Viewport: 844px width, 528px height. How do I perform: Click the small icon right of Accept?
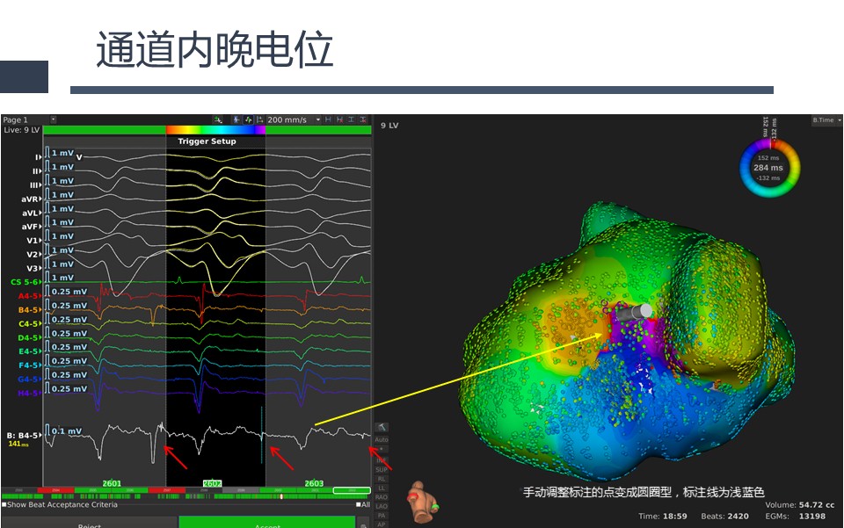pos(363,524)
